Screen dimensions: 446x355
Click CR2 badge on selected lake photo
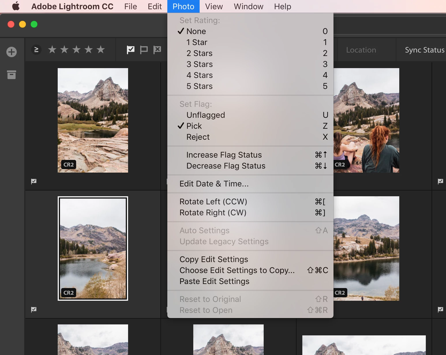[69, 293]
